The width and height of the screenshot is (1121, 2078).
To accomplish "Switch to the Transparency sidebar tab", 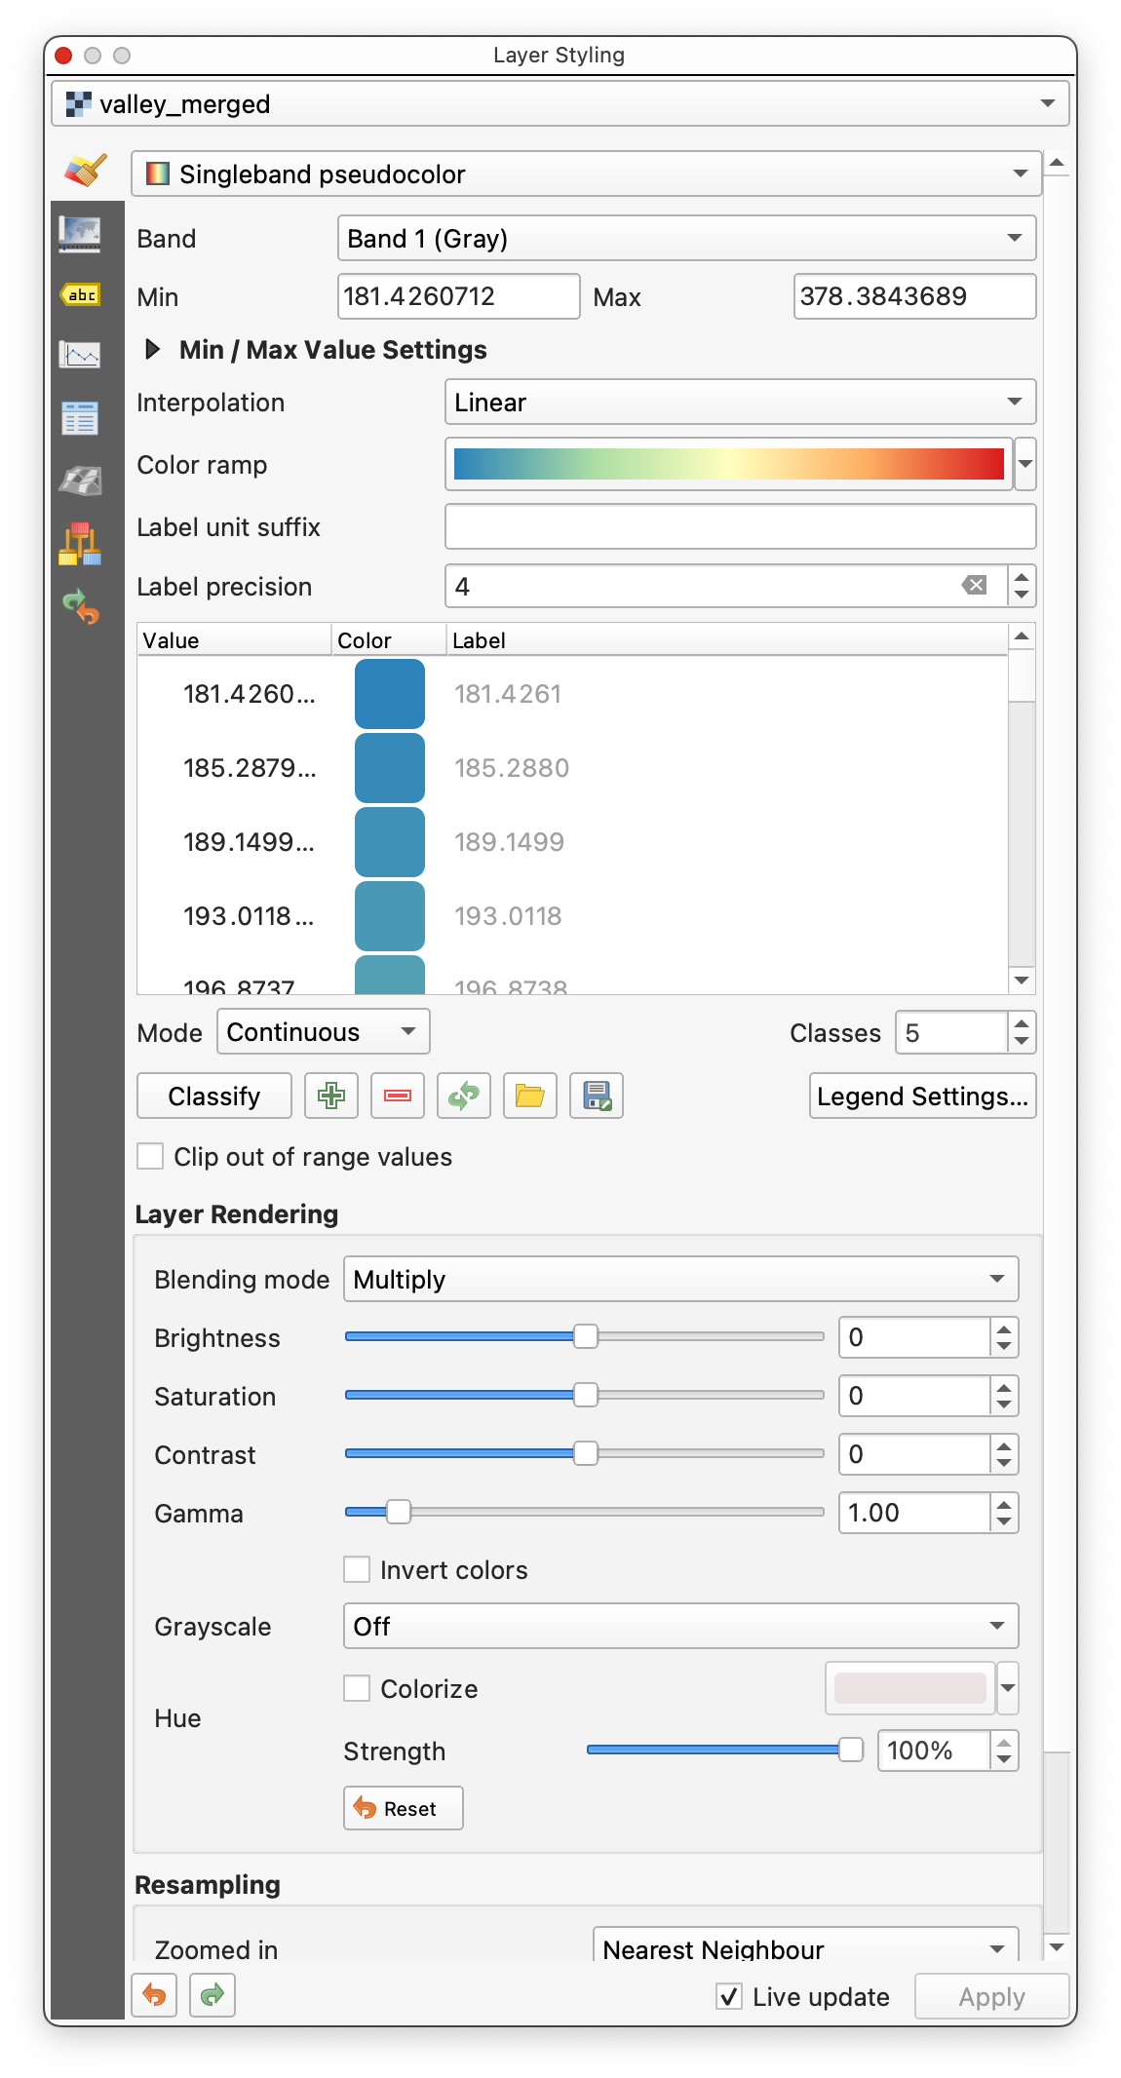I will [80, 233].
